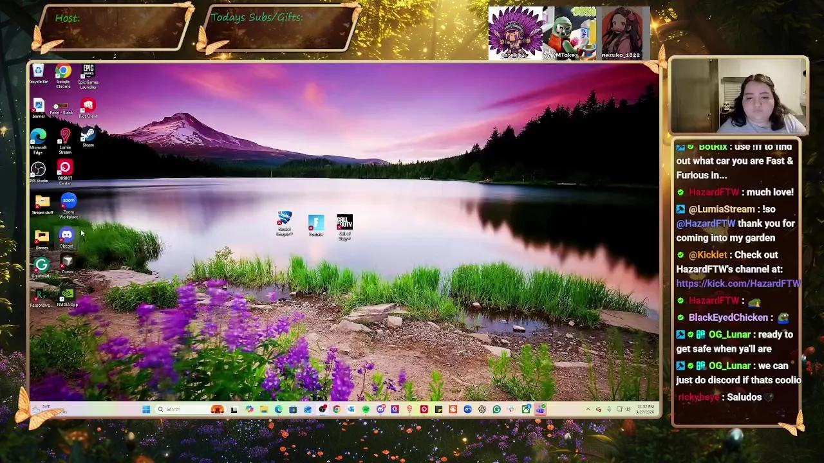Open Slack from the taskbar
Screen dimensions: 824x463
(511, 409)
